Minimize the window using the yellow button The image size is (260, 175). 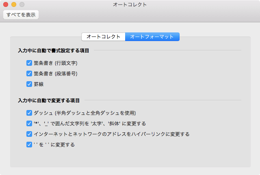point(14,4)
